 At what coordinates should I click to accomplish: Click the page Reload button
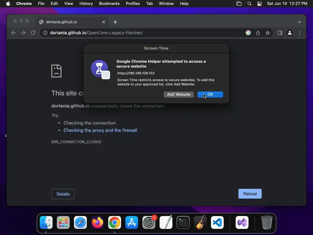tap(250, 194)
